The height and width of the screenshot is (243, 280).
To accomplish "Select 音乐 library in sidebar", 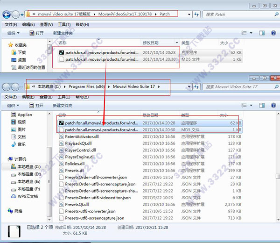I will click(19, 144).
